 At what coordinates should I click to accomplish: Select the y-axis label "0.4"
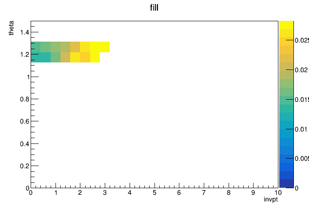(24, 144)
